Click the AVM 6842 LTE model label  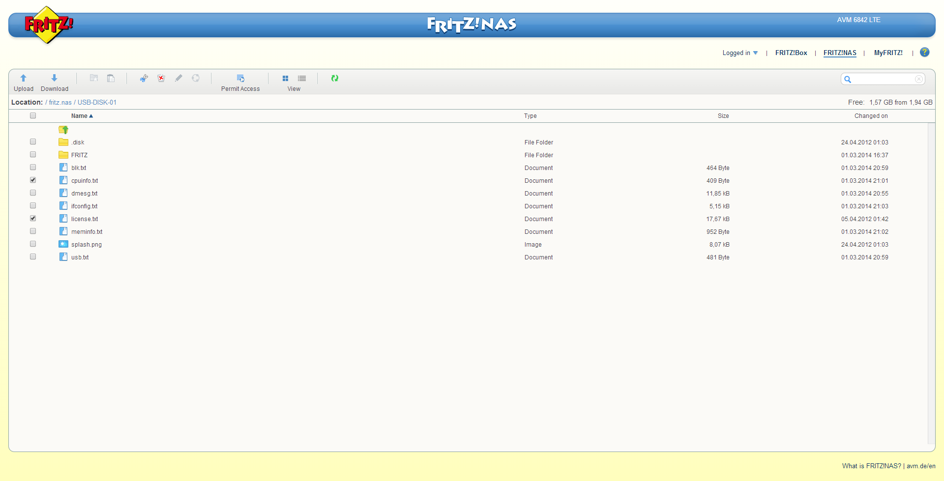(858, 20)
